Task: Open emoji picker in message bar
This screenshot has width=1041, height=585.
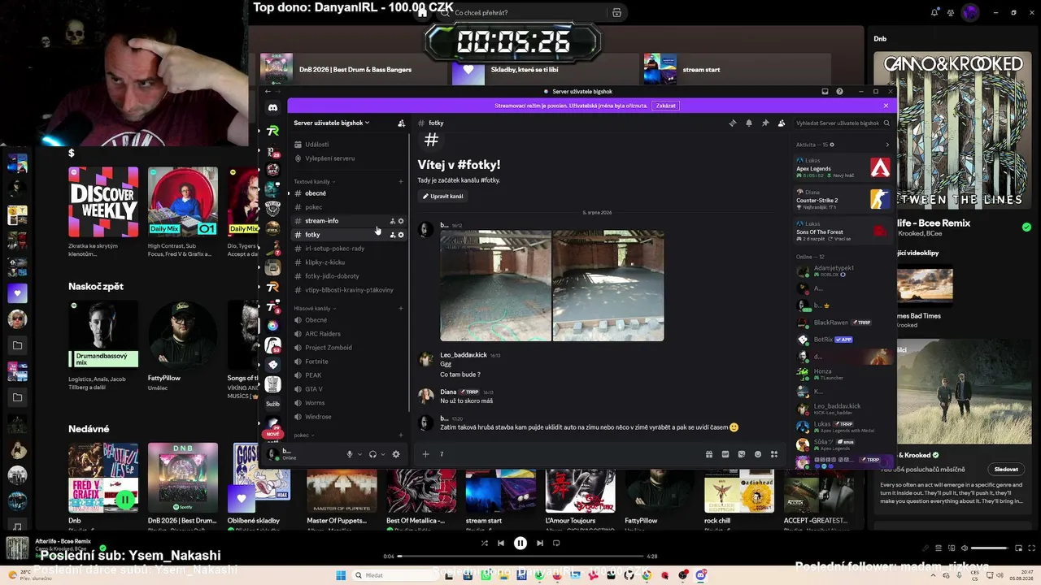Action: pos(758,454)
